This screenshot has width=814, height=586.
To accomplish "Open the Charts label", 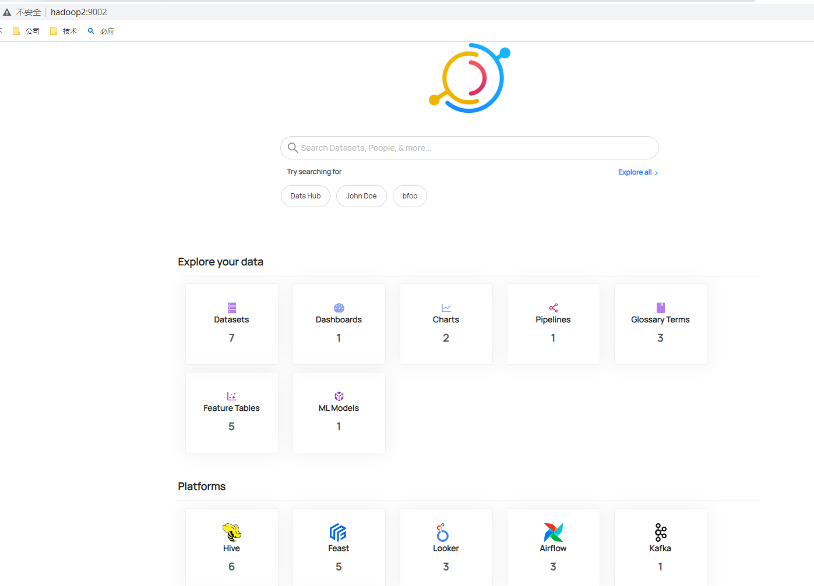I will (x=446, y=319).
